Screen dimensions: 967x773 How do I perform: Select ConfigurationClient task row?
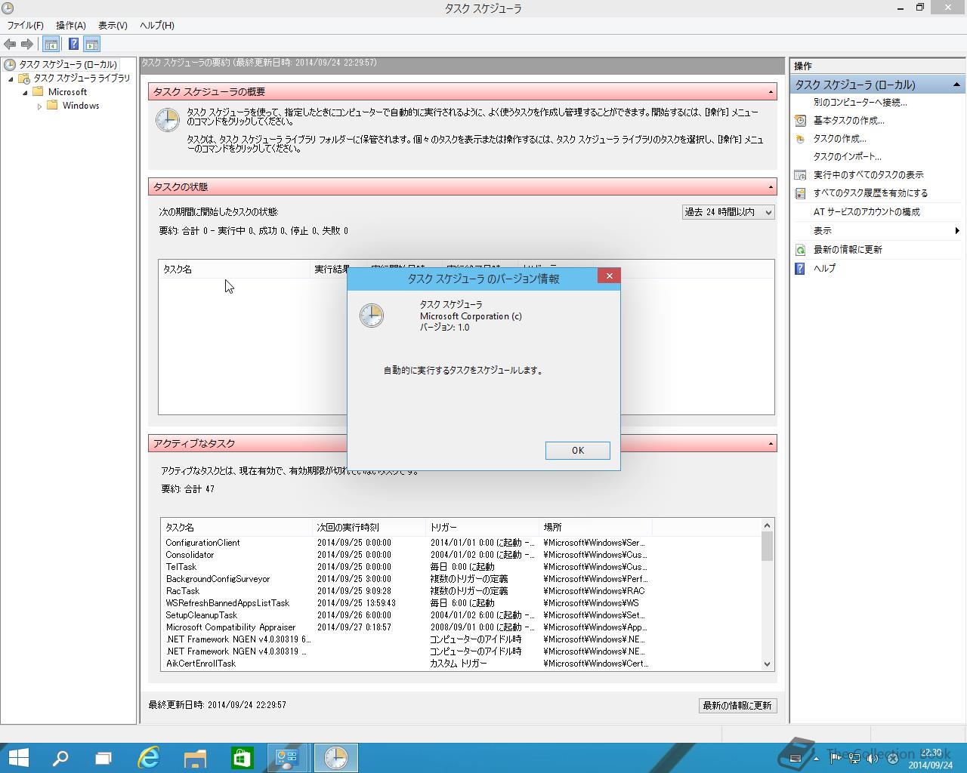click(459, 543)
